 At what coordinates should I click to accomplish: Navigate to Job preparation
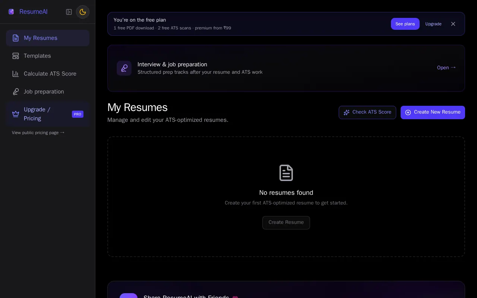48,92
